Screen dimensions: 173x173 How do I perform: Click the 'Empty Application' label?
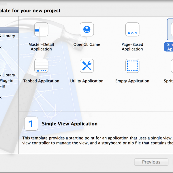[x=132, y=81]
